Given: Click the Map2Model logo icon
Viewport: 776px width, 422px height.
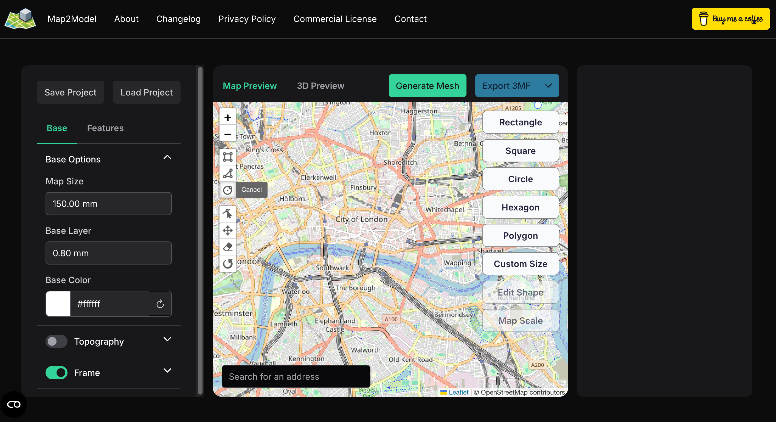Looking at the screenshot, I should 20,19.
